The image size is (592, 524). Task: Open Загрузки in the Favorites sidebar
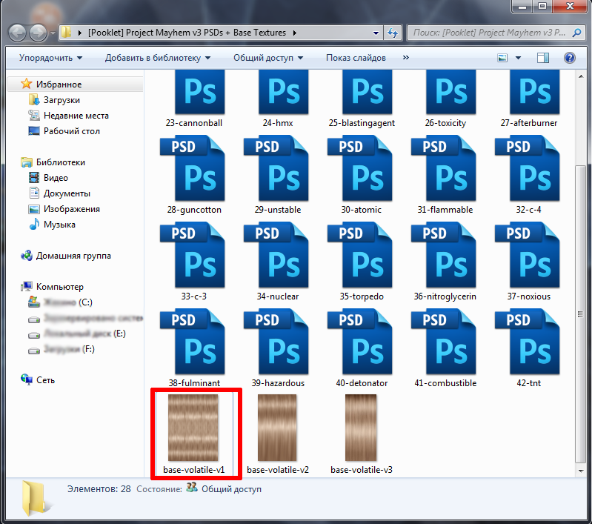61,100
